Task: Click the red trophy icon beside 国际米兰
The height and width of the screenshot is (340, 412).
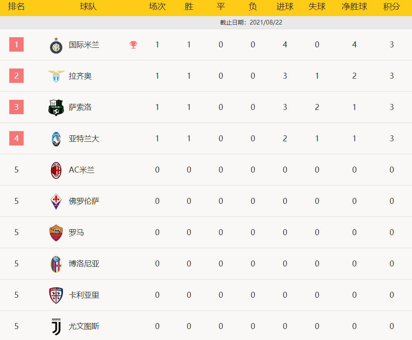Action: [133, 45]
